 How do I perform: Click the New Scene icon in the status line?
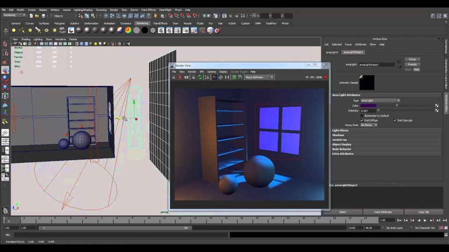coord(31,16)
